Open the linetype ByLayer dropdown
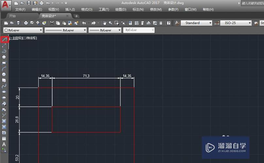The width and height of the screenshot is (264, 163). [65, 30]
